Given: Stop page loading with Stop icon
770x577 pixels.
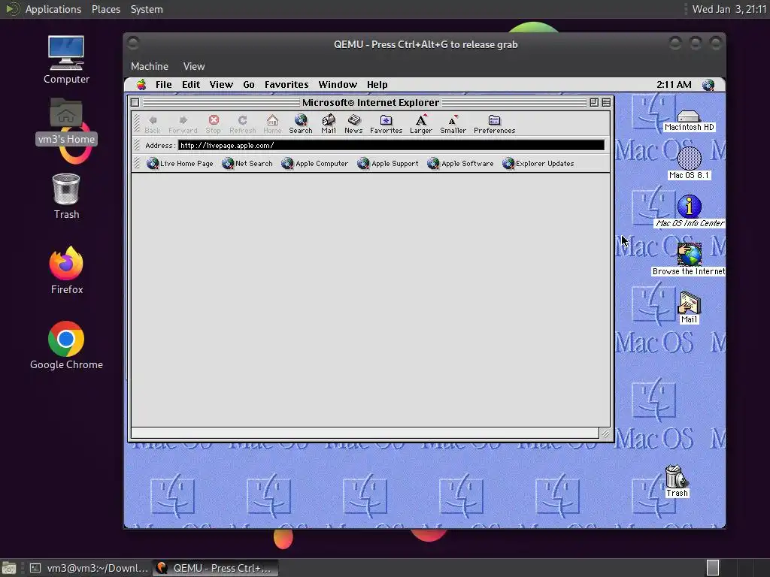Looking at the screenshot, I should pos(213,124).
